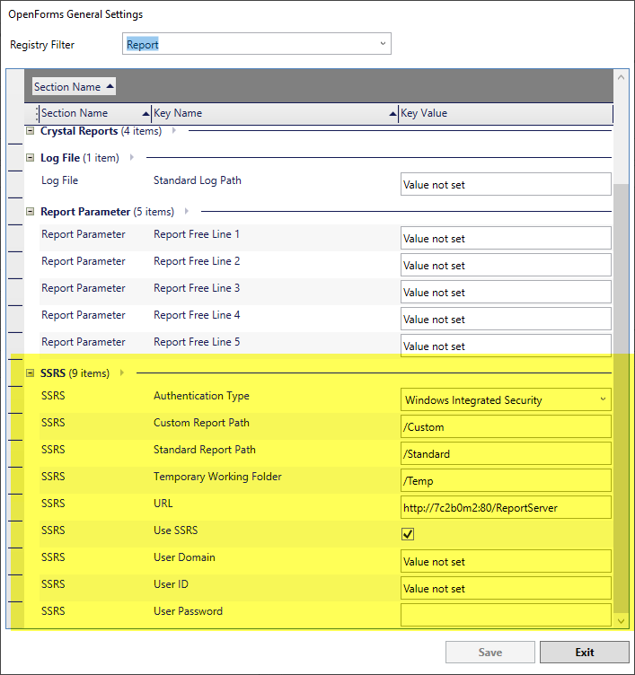The image size is (635, 675).
Task: Click the User Password field
Action: [x=505, y=615]
